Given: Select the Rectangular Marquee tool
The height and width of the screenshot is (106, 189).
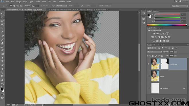Looking at the screenshot, I should pos(2,17).
